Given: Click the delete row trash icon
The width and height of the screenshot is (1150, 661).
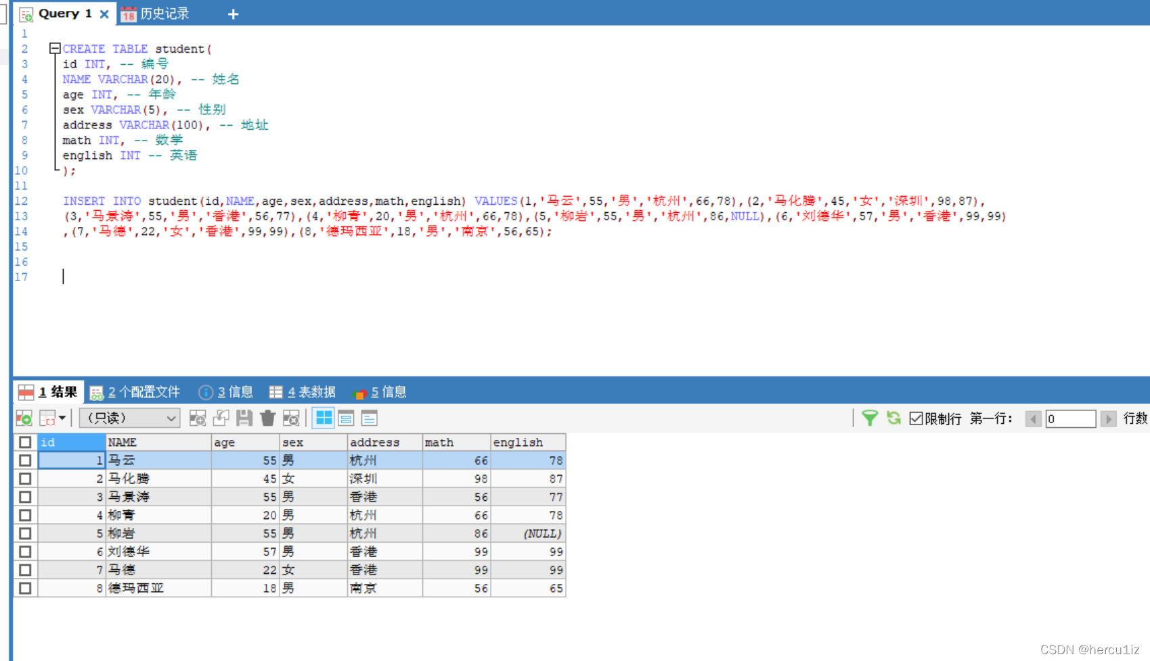Looking at the screenshot, I should [267, 418].
